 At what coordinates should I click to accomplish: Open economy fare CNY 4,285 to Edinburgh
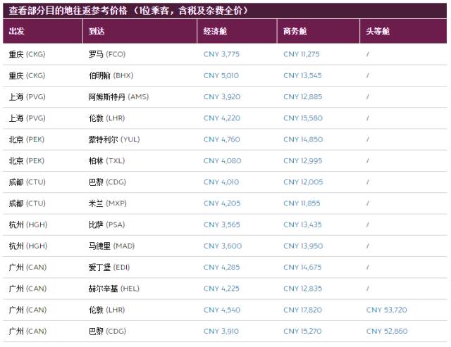[221, 267]
